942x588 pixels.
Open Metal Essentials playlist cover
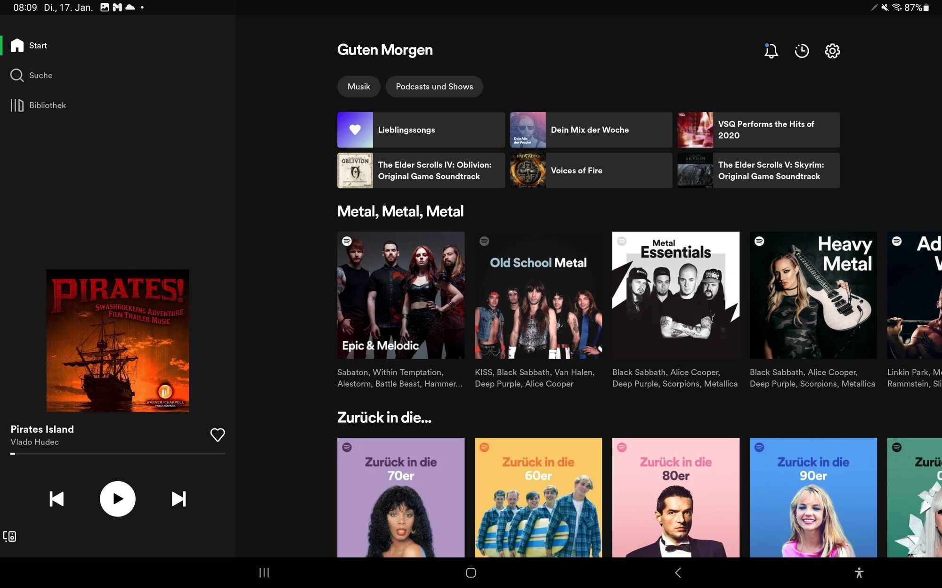[x=676, y=295]
